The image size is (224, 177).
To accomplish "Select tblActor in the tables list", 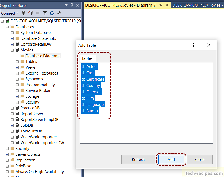I will click(89, 66).
